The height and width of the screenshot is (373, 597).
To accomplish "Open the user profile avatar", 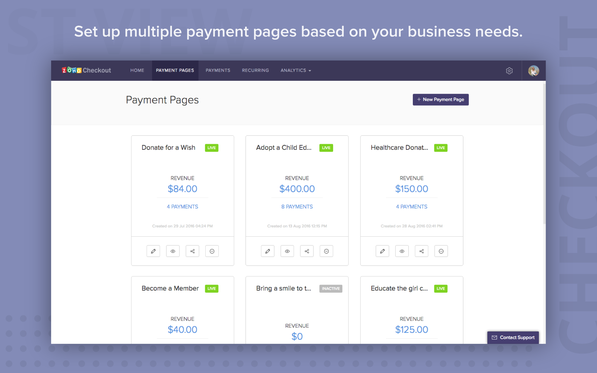I will coord(533,71).
